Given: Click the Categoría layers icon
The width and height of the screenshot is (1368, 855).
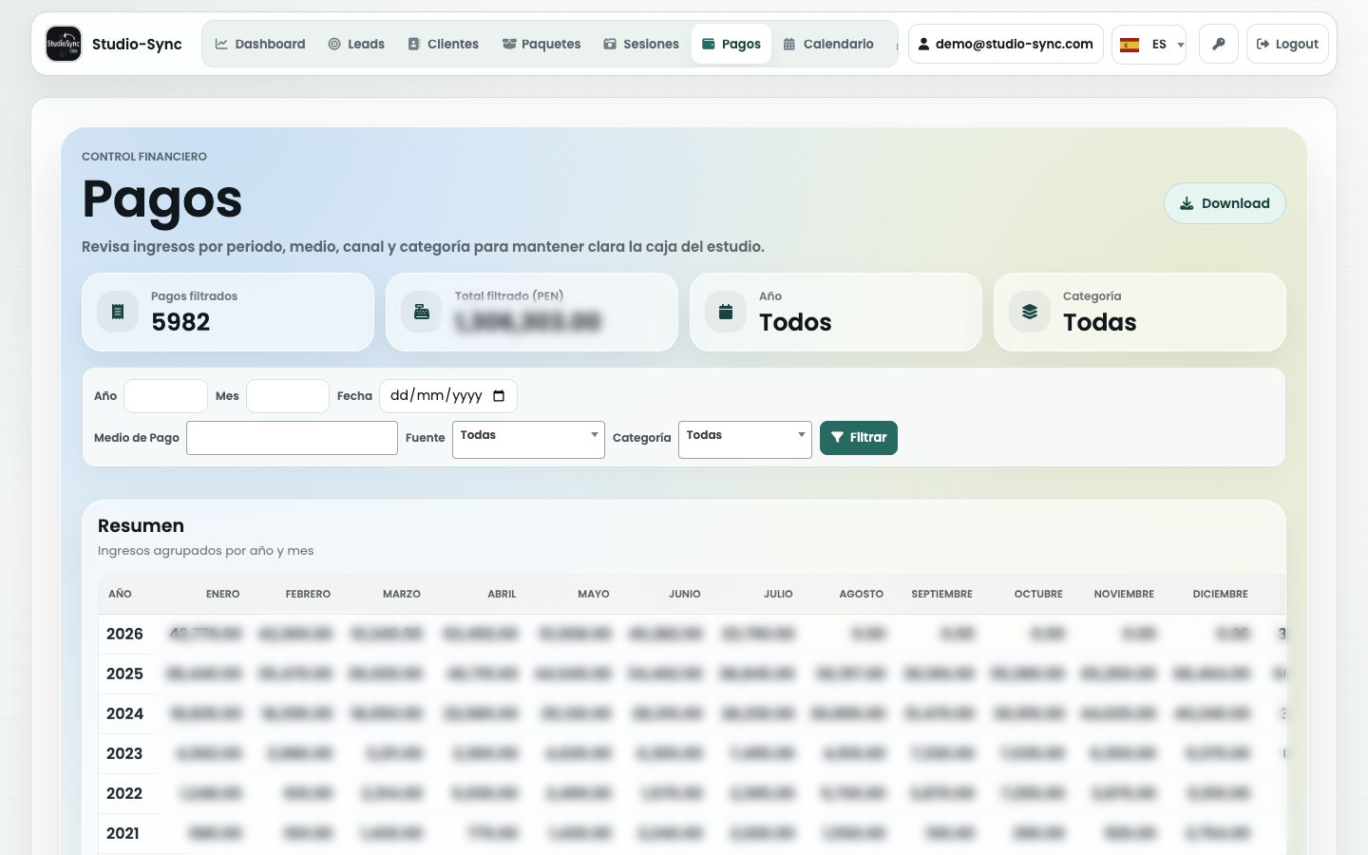Looking at the screenshot, I should 1030,312.
